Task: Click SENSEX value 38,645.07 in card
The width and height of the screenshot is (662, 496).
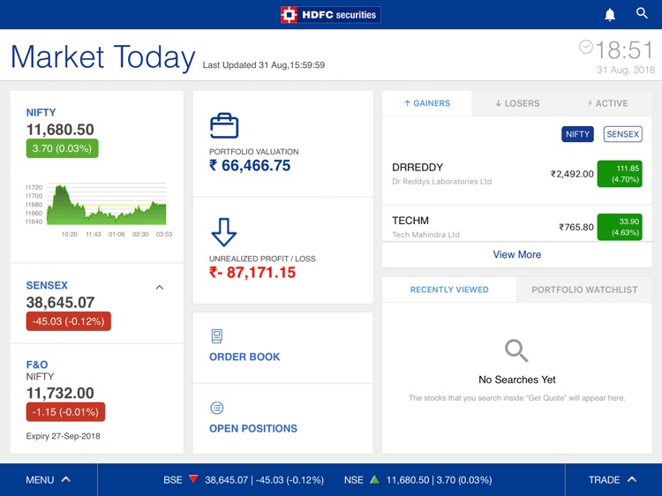Action: [x=60, y=302]
